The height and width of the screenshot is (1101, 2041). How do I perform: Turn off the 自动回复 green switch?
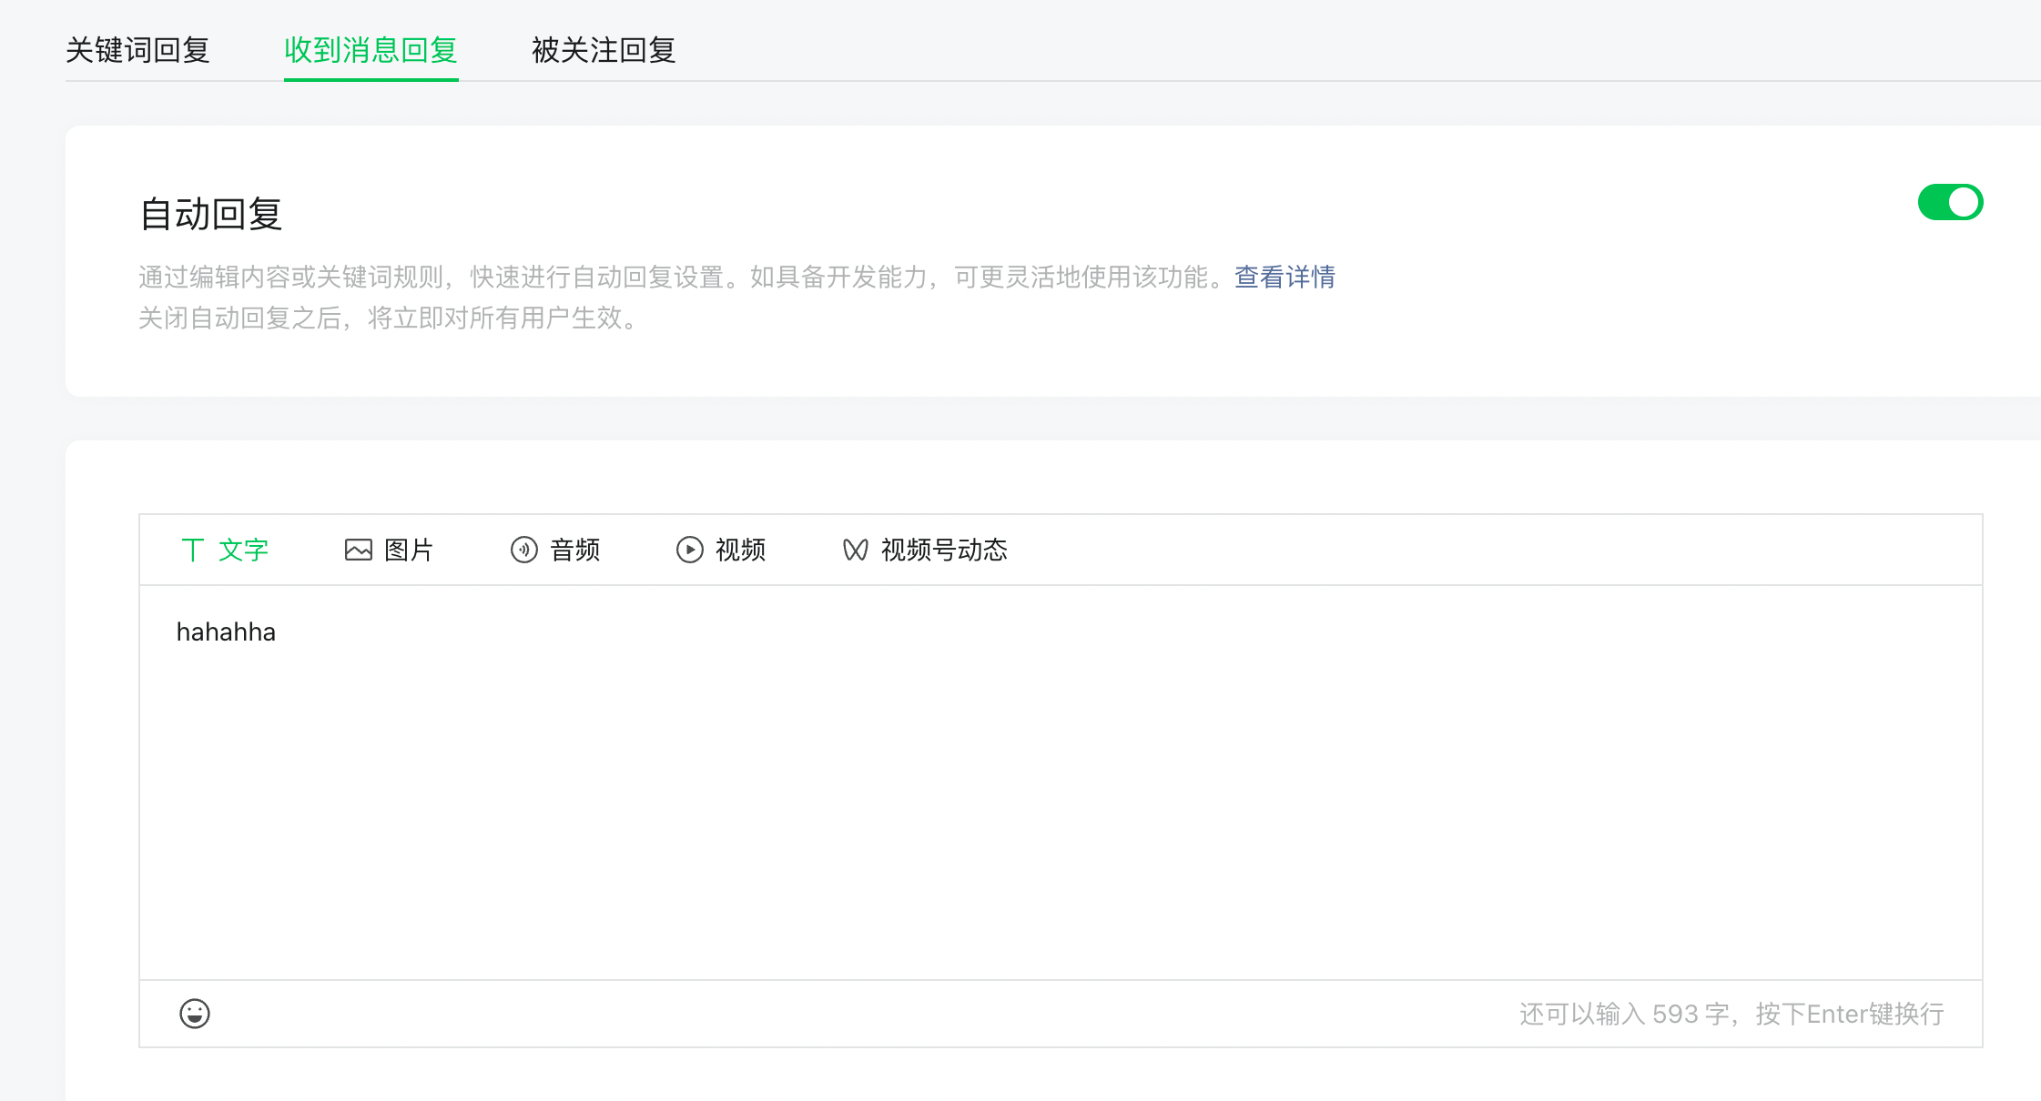(x=1950, y=202)
